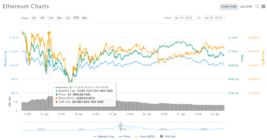Click blue Market Cap marker dot

tap(49, 61)
